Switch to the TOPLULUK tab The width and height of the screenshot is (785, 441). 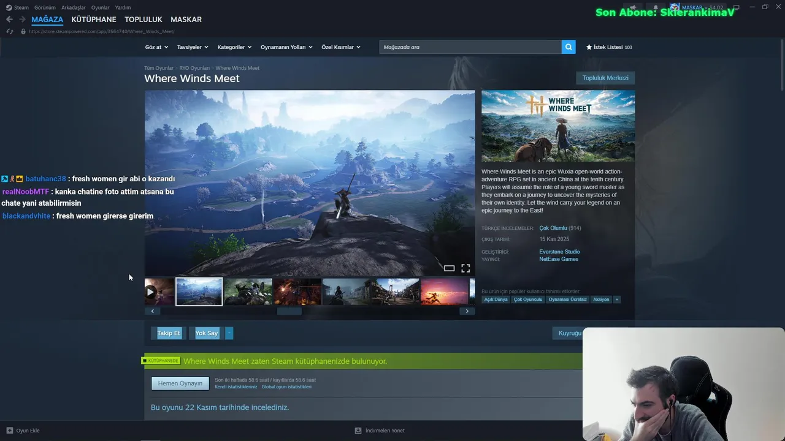tap(144, 20)
